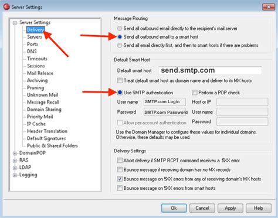Select Priority Mail item
The image size is (278, 218).
point(40,117)
